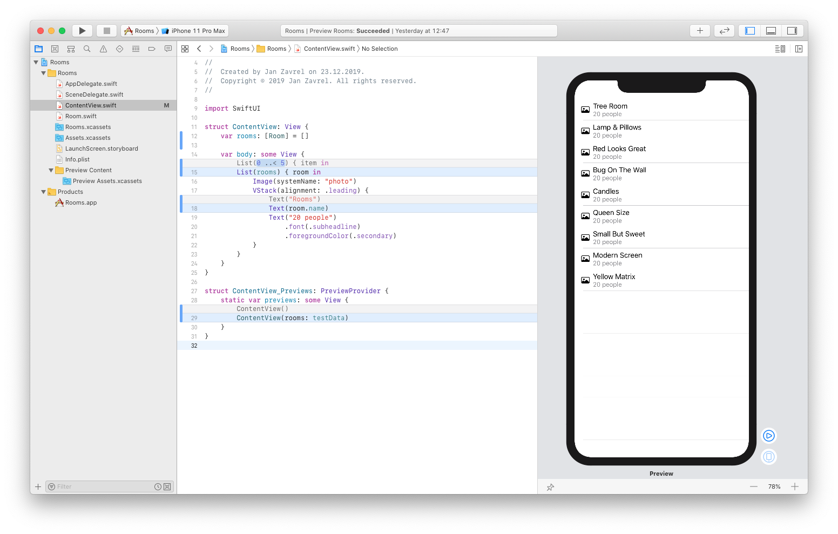This screenshot has height=534, width=838.
Task: Start Live Preview with the circular play button
Action: coord(768,436)
